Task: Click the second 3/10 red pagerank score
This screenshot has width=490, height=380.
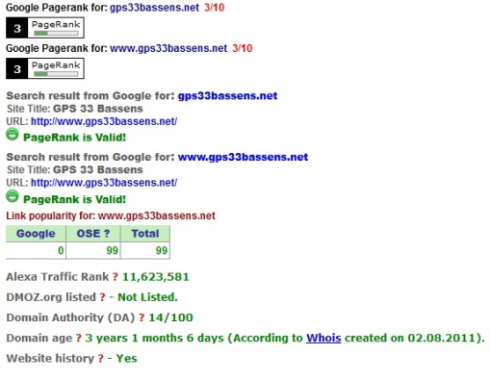Action: 243,48
